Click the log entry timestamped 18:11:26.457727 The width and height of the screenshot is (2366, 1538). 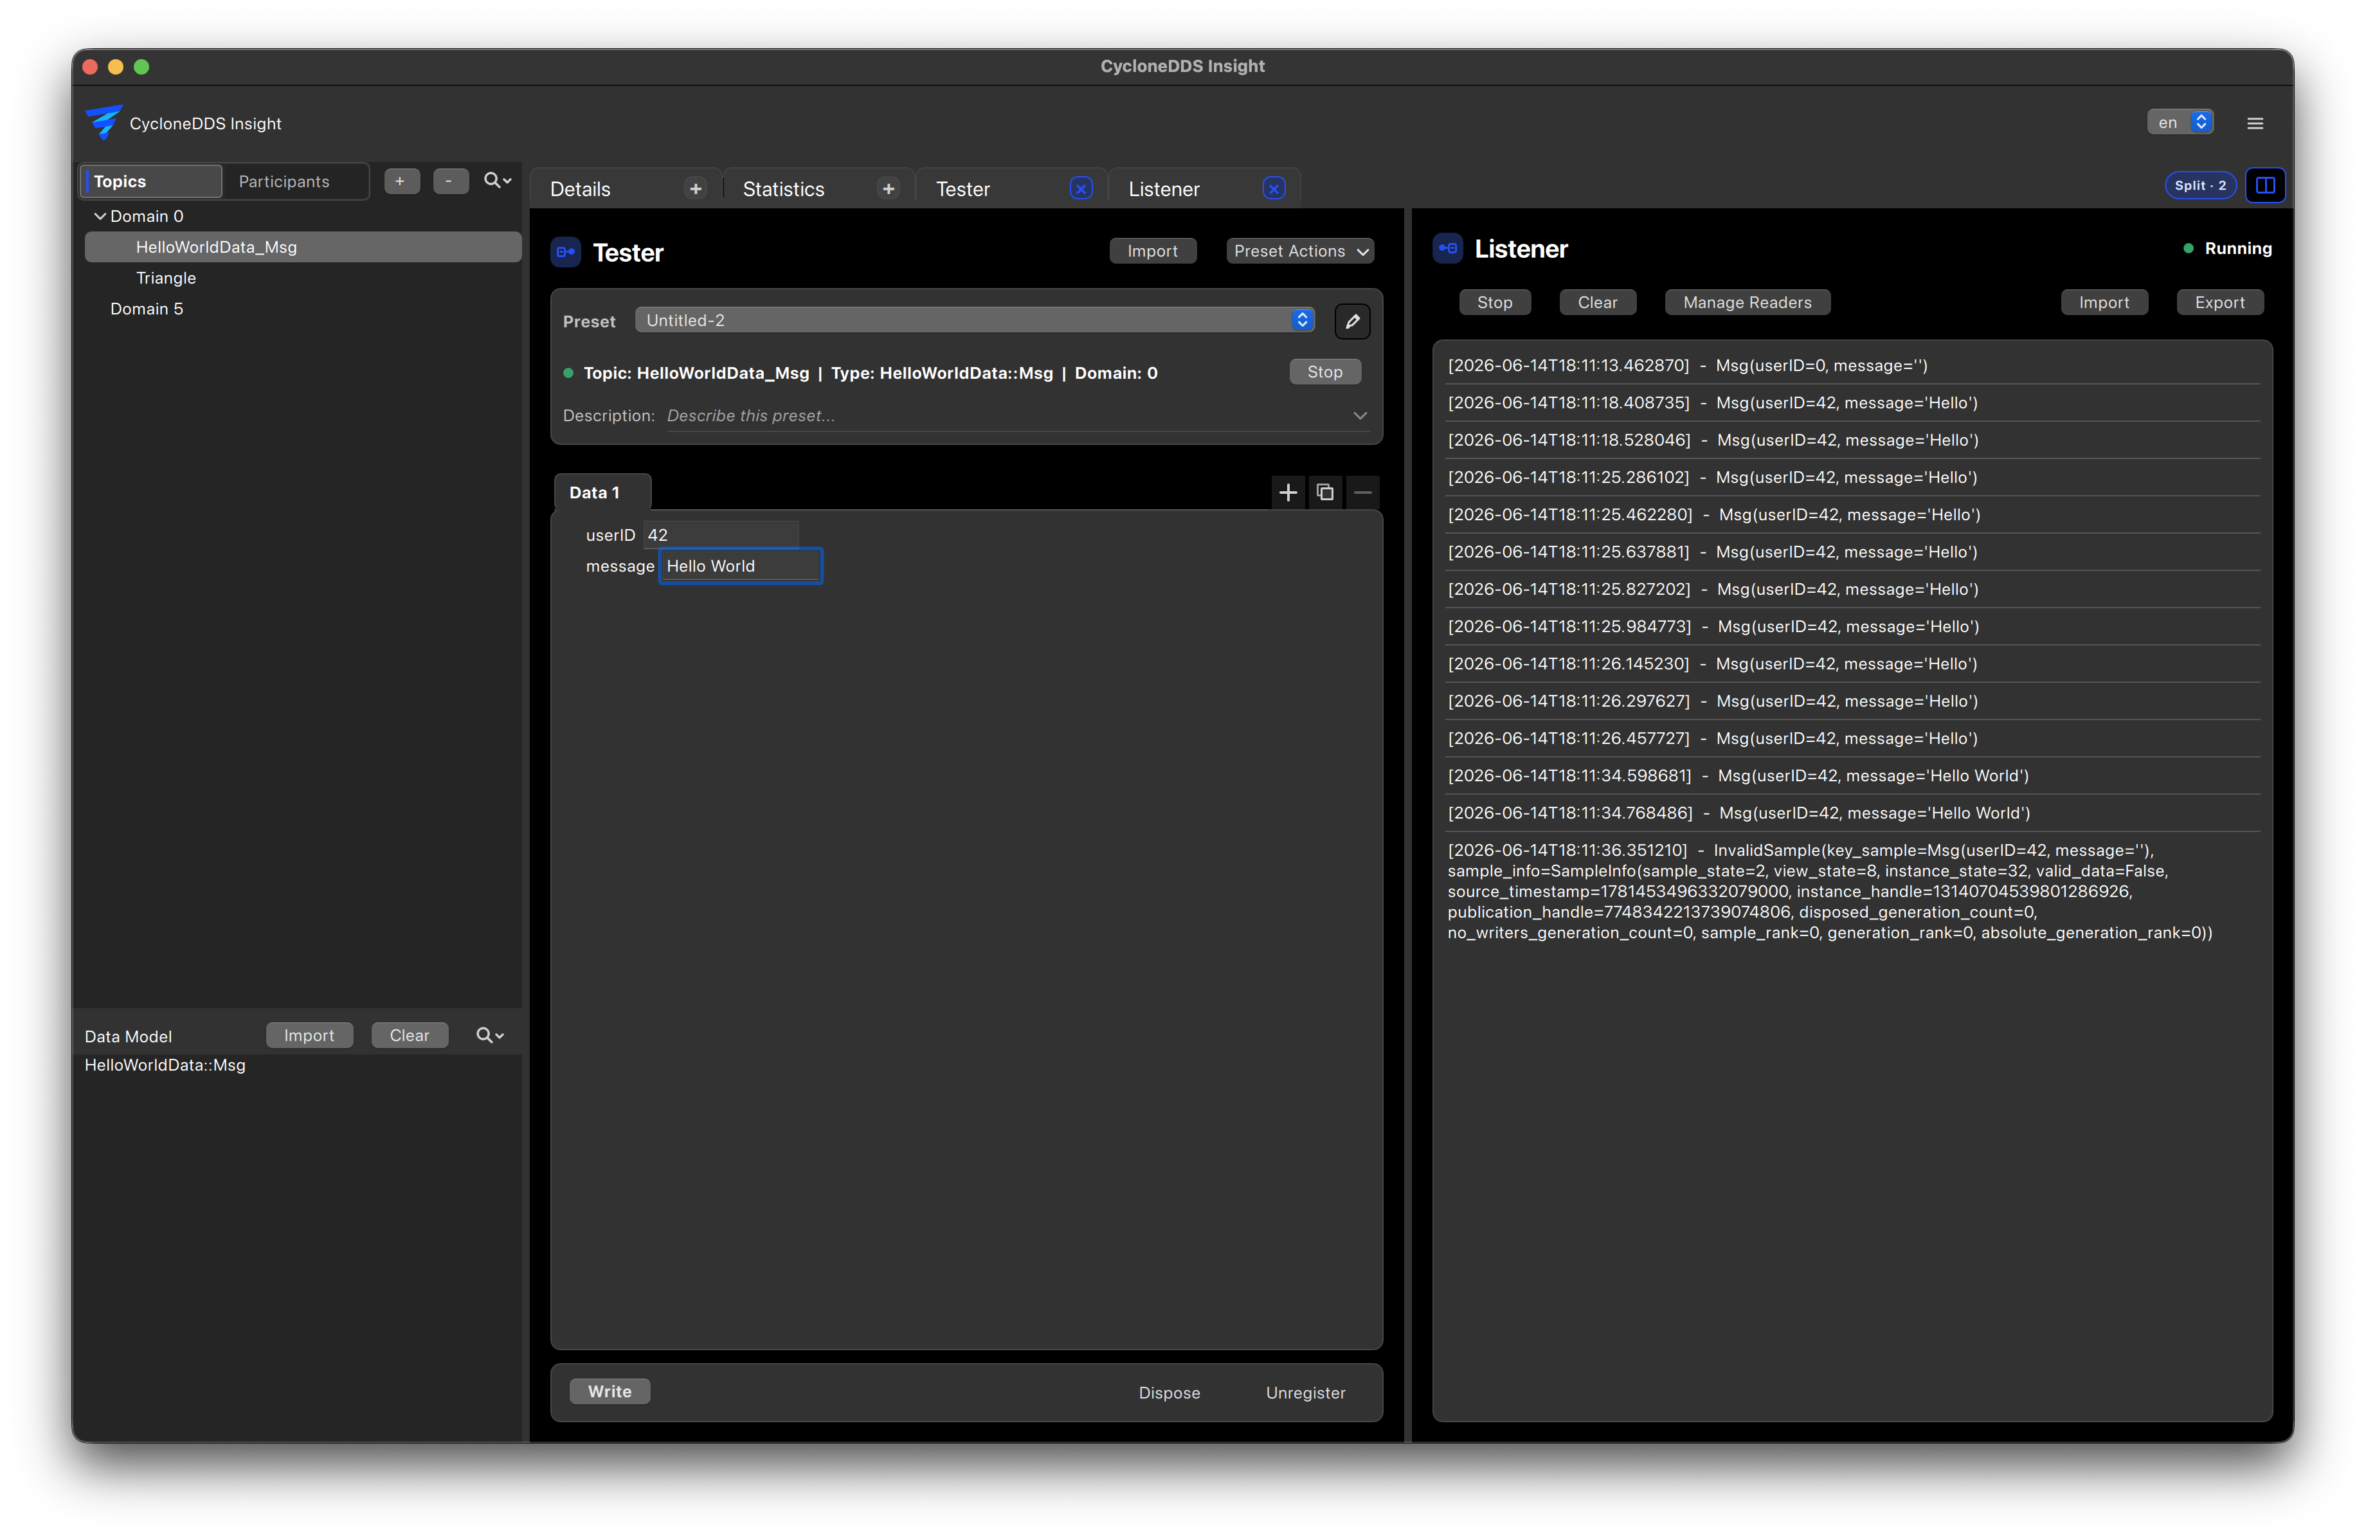1852,737
